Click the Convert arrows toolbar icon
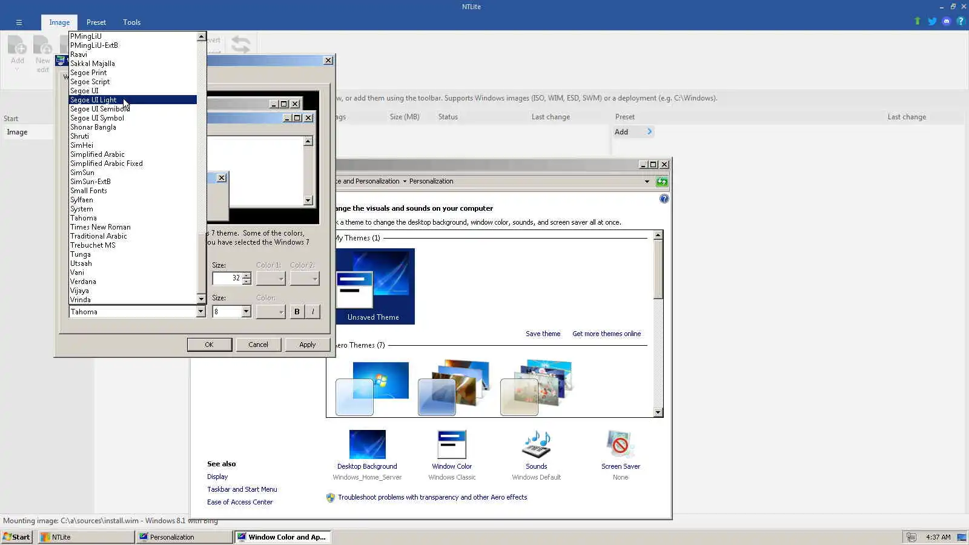969x545 pixels. [x=240, y=44]
